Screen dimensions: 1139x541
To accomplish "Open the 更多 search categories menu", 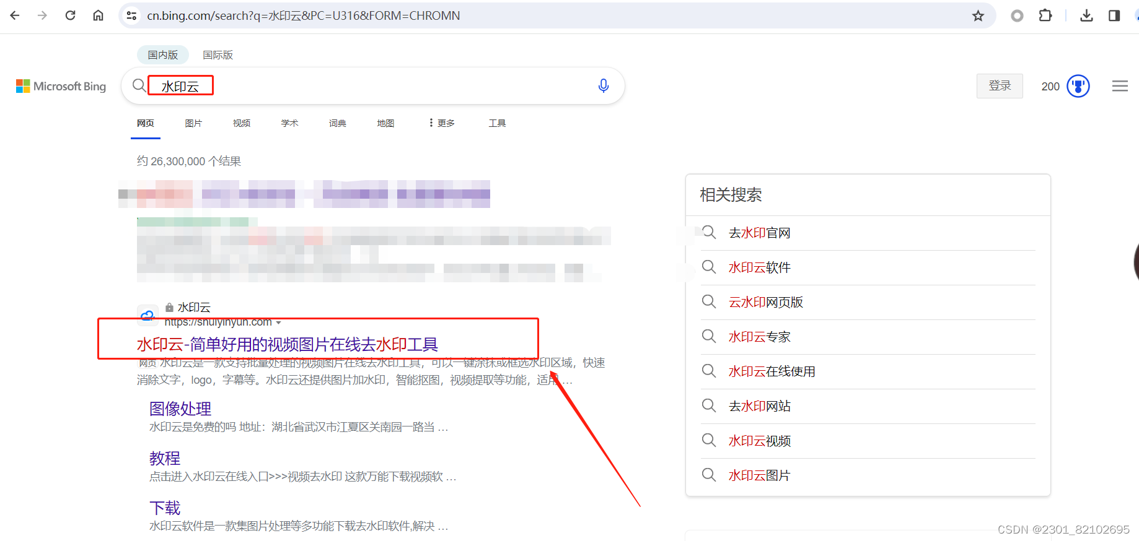I will pos(442,123).
